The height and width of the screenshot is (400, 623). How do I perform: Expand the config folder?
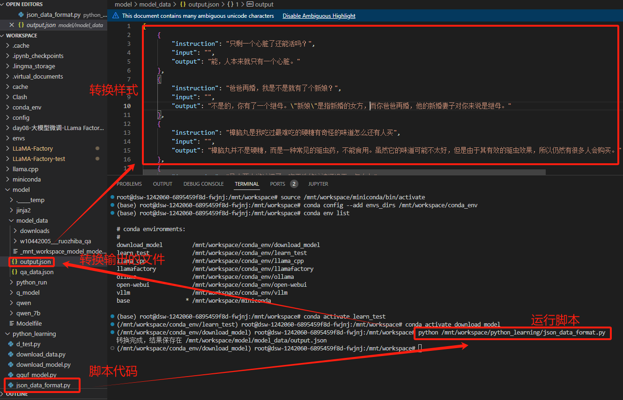[x=21, y=117]
